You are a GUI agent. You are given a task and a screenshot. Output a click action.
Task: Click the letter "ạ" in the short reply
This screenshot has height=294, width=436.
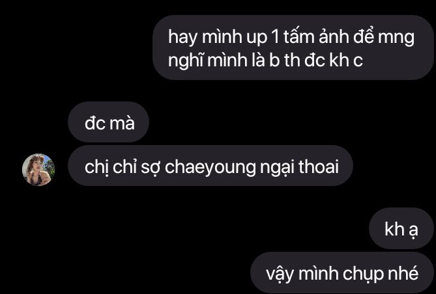[414, 230]
